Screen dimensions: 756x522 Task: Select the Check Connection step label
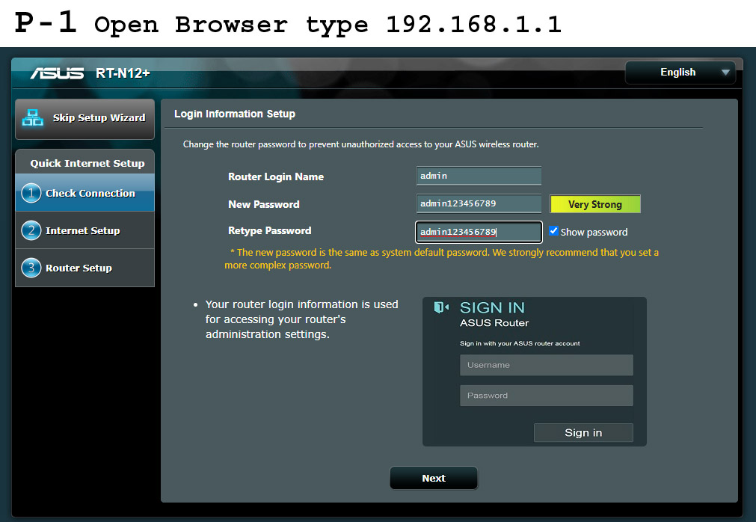[90, 194]
